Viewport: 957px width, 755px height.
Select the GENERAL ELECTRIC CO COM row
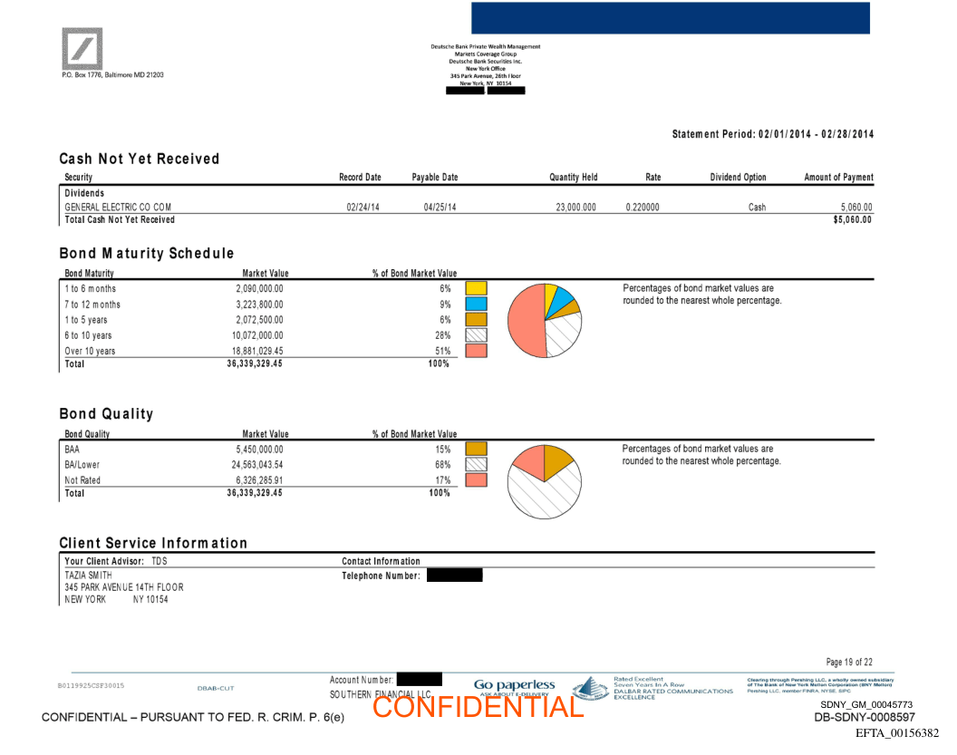(118, 208)
